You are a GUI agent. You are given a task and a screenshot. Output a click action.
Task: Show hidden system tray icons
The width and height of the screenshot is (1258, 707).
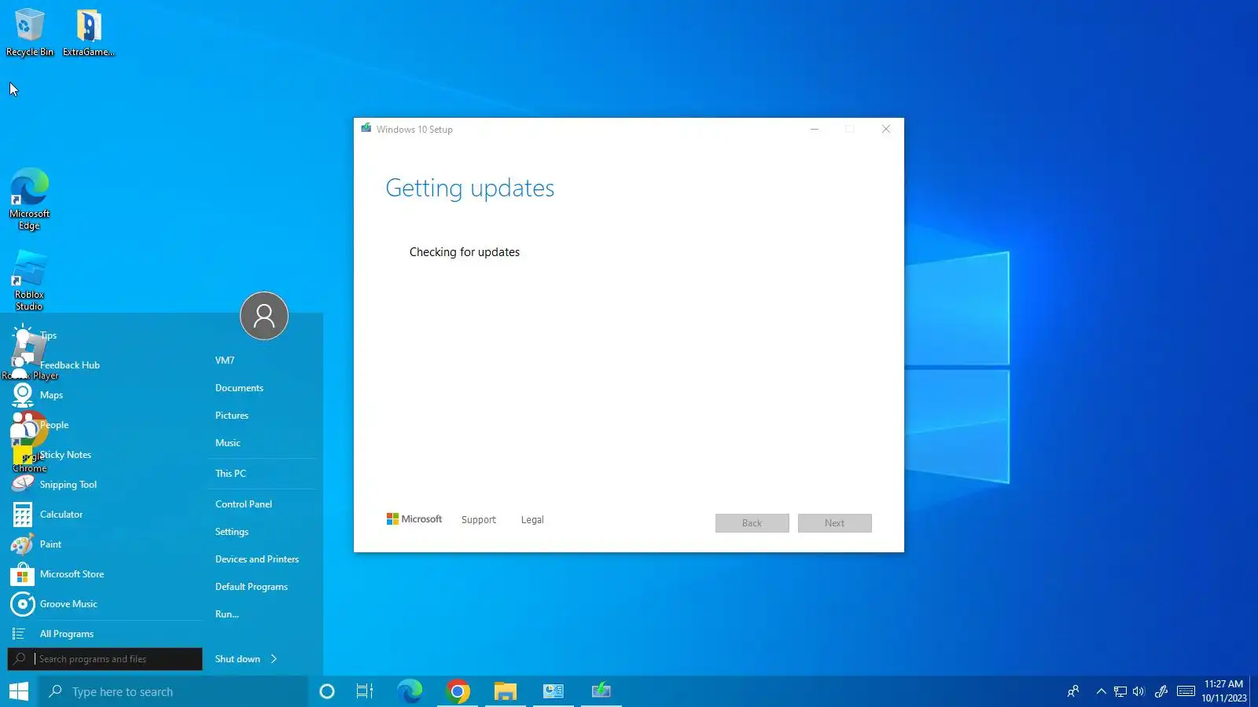pos(1101,691)
